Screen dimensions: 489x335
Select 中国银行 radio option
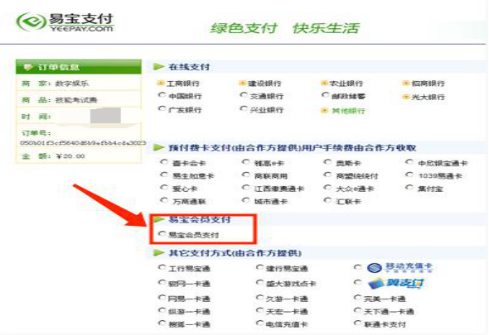pyautogui.click(x=162, y=94)
